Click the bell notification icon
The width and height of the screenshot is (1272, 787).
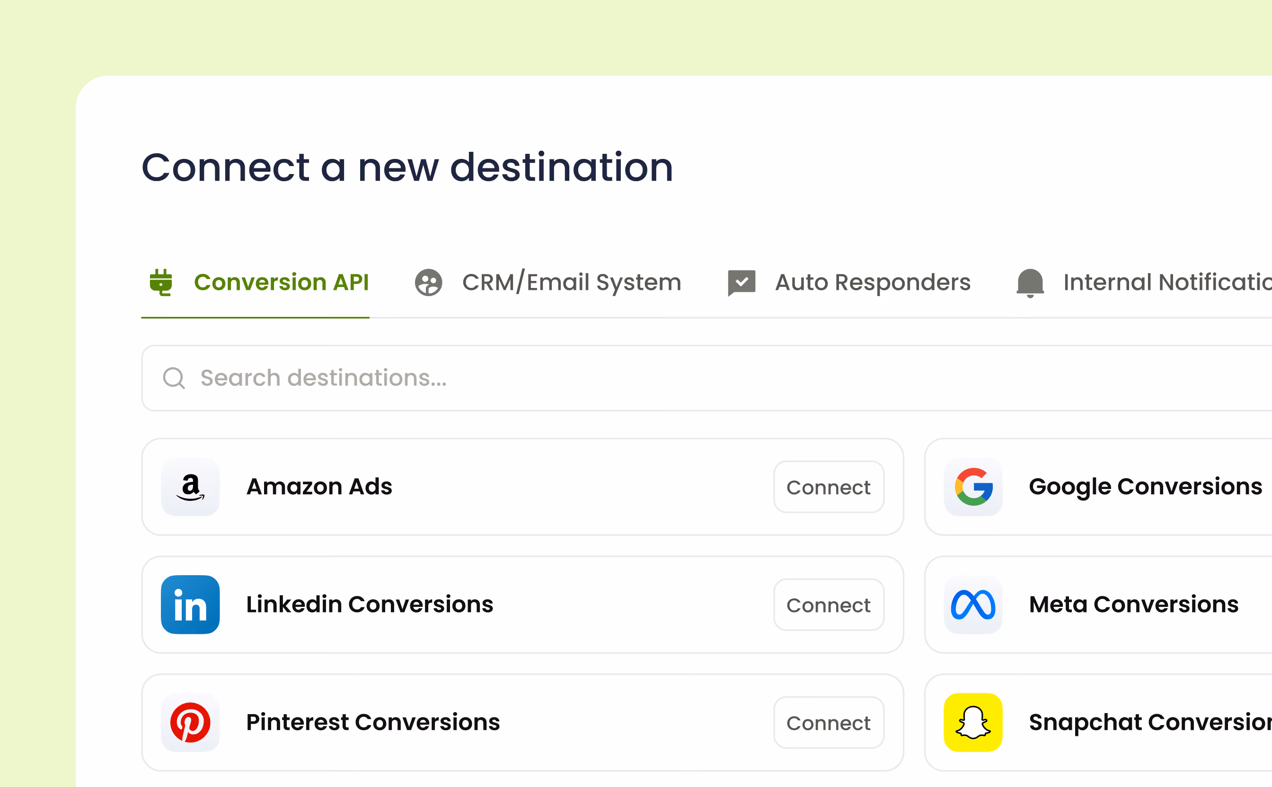[1030, 283]
